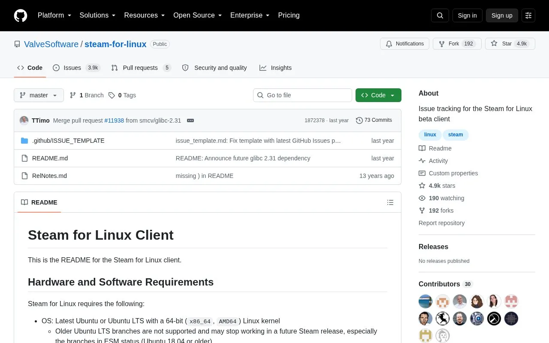Open the Activity link in About
Viewport: 549px width, 343px height.
[434, 161]
